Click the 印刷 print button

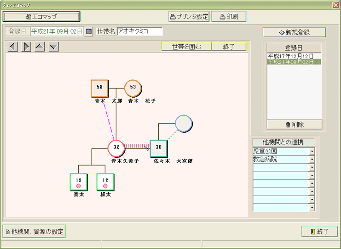pyautogui.click(x=229, y=17)
